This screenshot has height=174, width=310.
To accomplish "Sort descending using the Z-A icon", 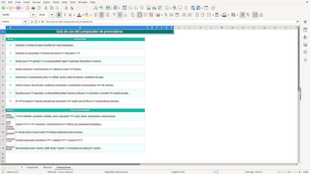I will coord(136,8).
